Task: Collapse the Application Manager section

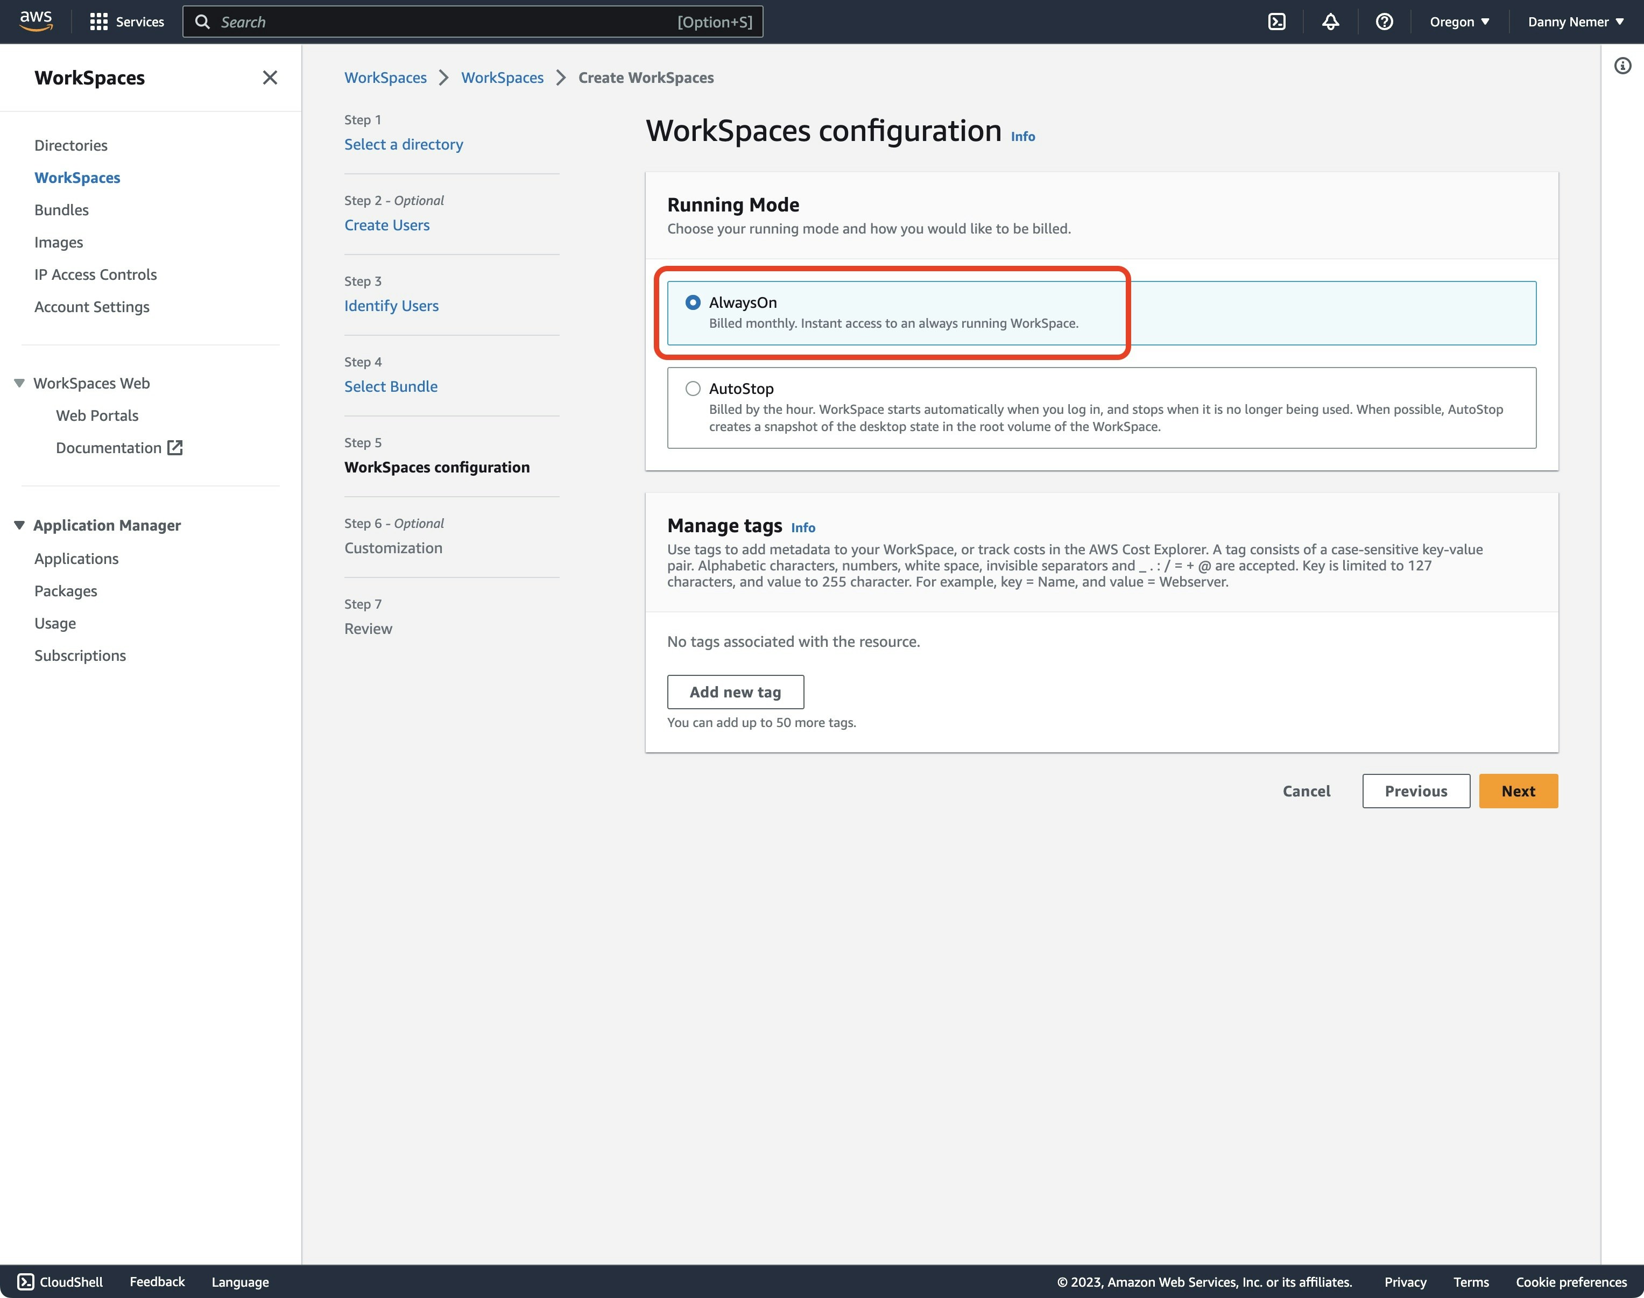Action: pos(20,525)
